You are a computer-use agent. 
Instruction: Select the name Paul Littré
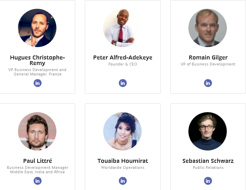pos(38,161)
